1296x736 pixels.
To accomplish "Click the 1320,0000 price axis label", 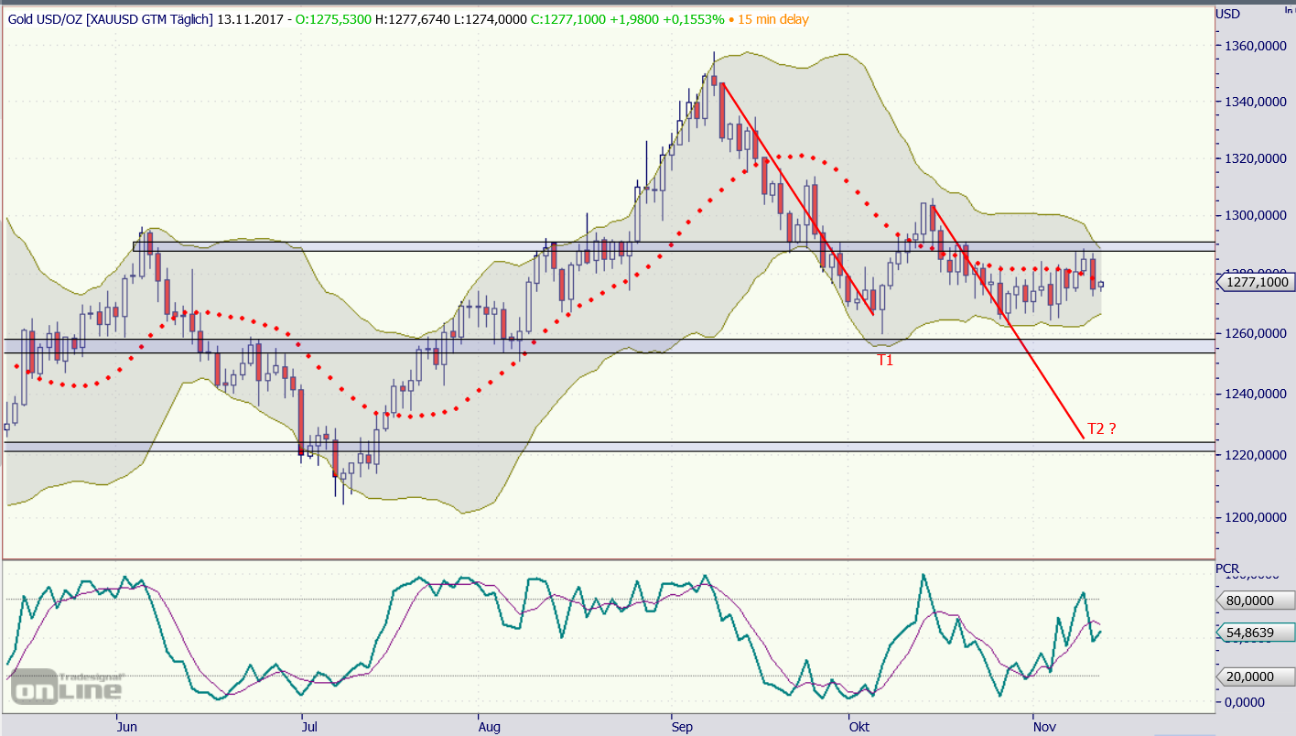I will (1256, 158).
